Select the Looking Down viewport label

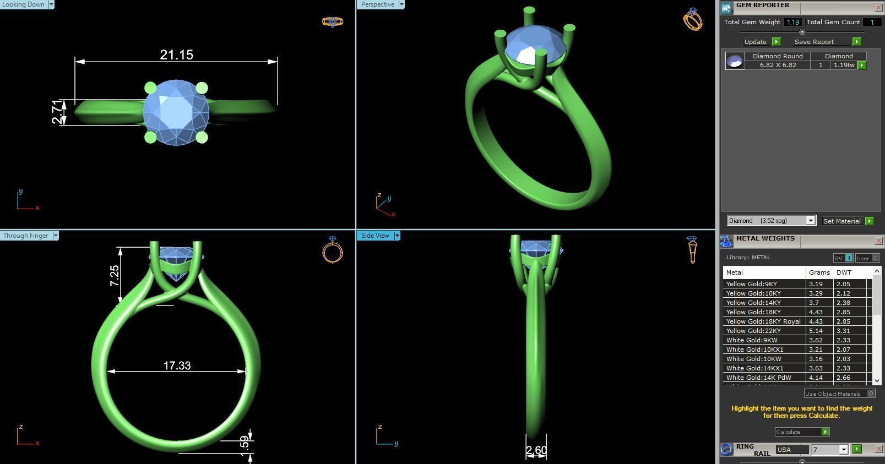click(x=24, y=4)
